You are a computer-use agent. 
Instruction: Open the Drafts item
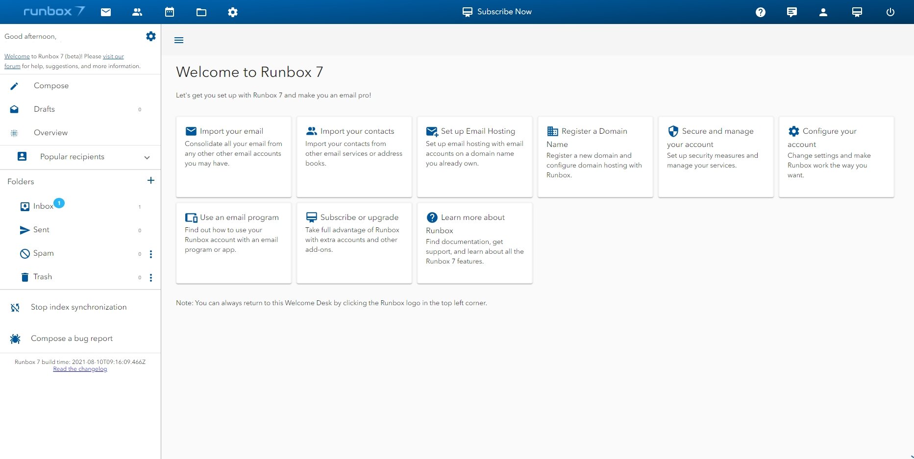[x=80, y=109]
